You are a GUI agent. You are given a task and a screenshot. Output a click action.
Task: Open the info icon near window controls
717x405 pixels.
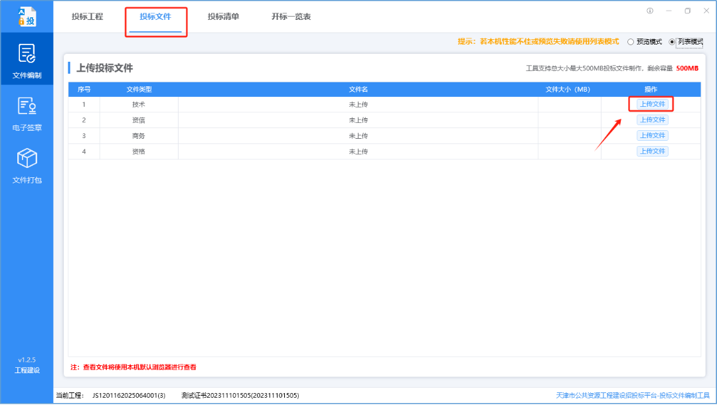pyautogui.click(x=649, y=11)
